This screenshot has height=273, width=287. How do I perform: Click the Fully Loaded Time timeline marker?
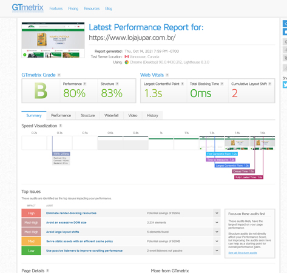[x=249, y=177]
